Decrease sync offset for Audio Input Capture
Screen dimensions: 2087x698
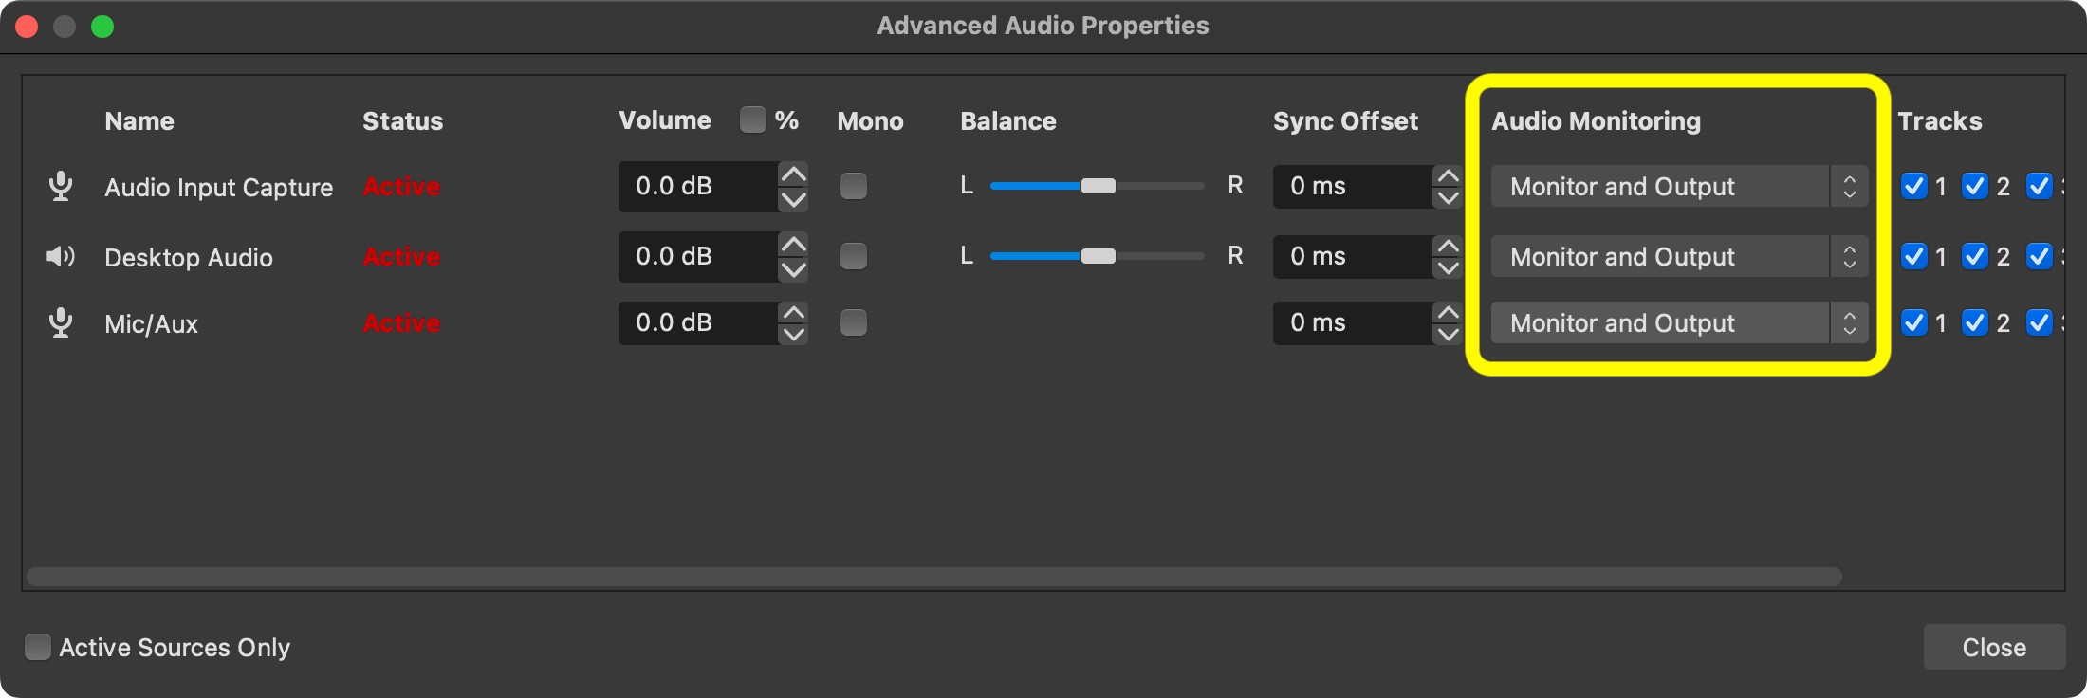coord(1448,199)
